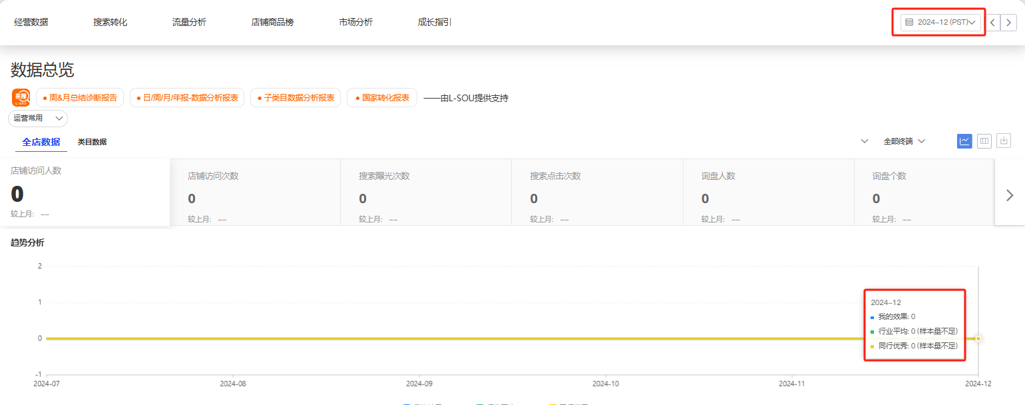
Task: Click the calendar icon in date picker
Action: coord(909,22)
